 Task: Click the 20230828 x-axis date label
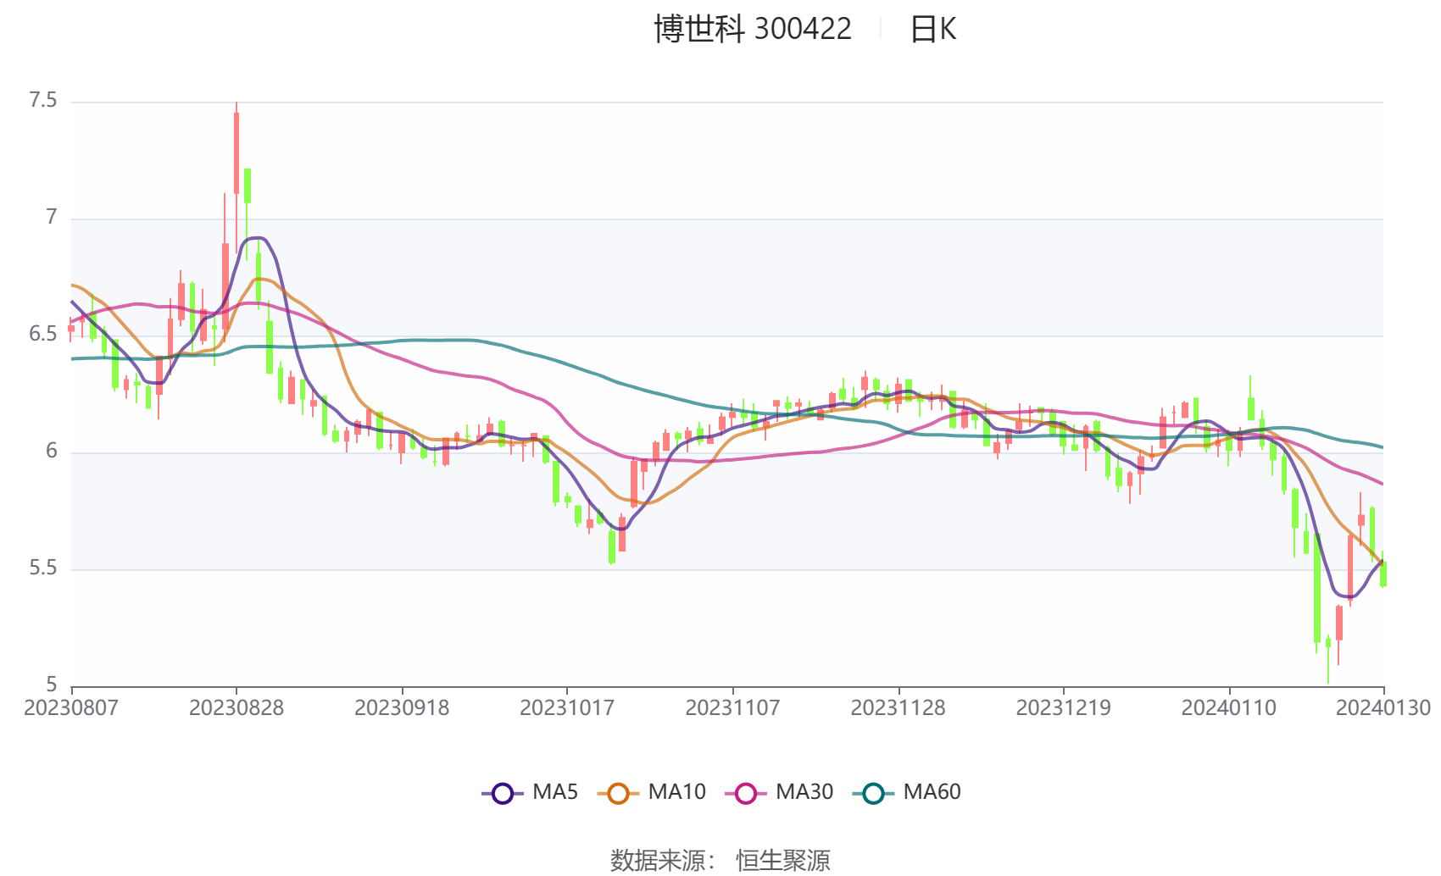[236, 707]
